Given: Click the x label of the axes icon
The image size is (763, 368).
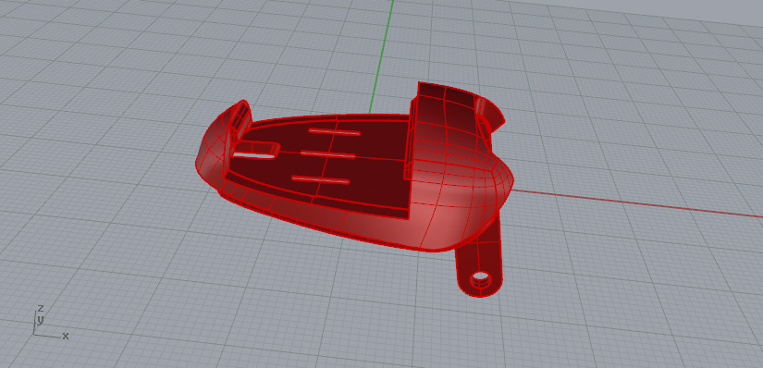Looking at the screenshot, I should coord(66,336).
